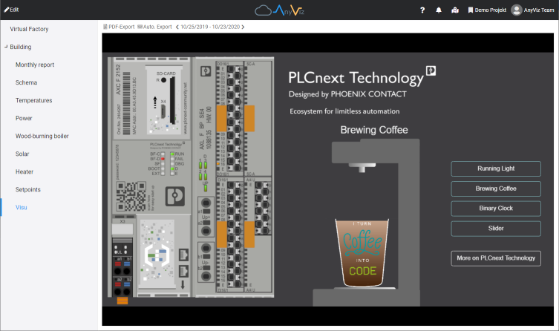Open the AnyViz Team user avatar
The width and height of the screenshot is (559, 331).
click(516, 10)
